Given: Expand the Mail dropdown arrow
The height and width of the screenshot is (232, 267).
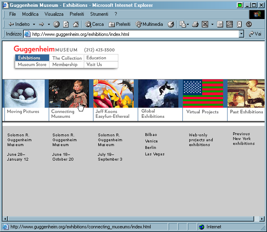Looking at the screenshot, I should click(188, 24).
